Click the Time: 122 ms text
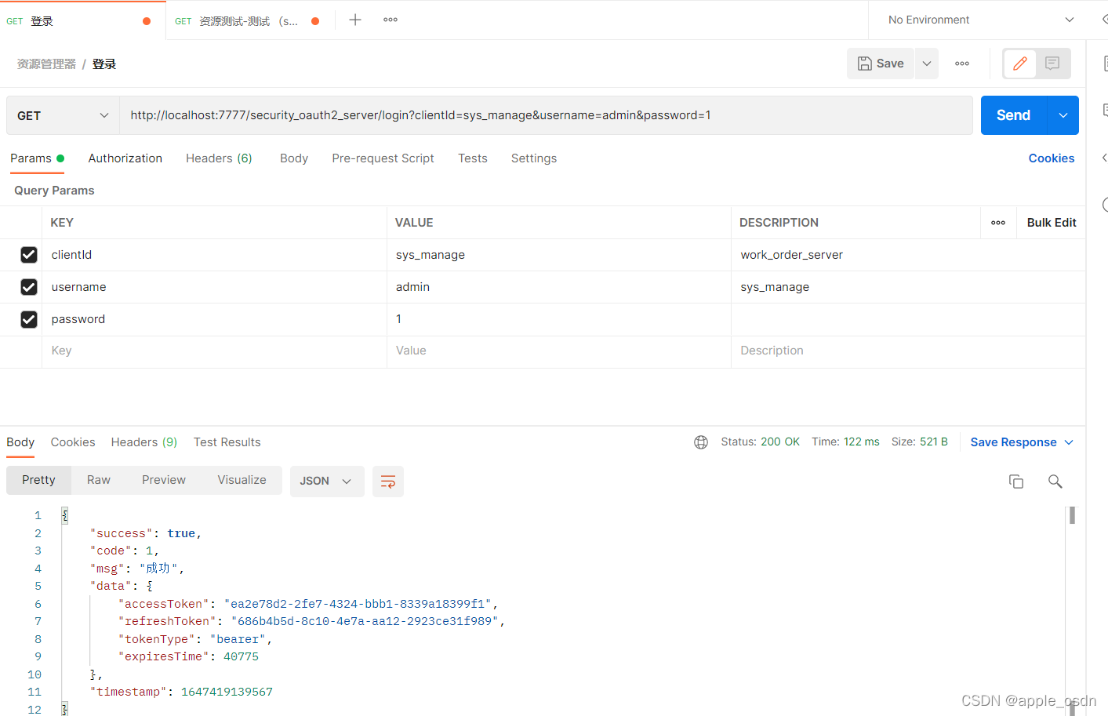This screenshot has height=716, width=1108. tap(845, 442)
